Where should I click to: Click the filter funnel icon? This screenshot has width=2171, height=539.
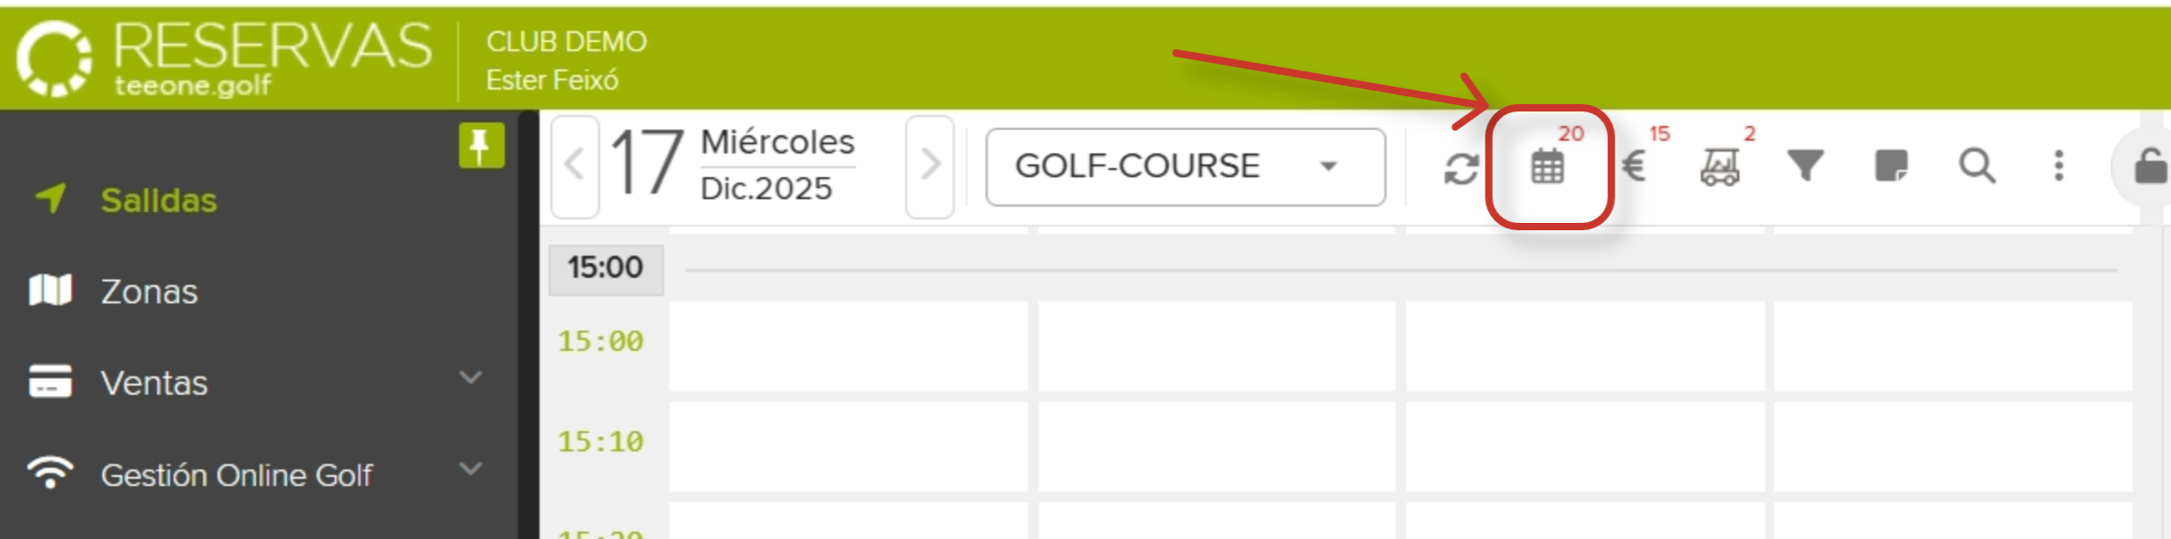point(1805,166)
